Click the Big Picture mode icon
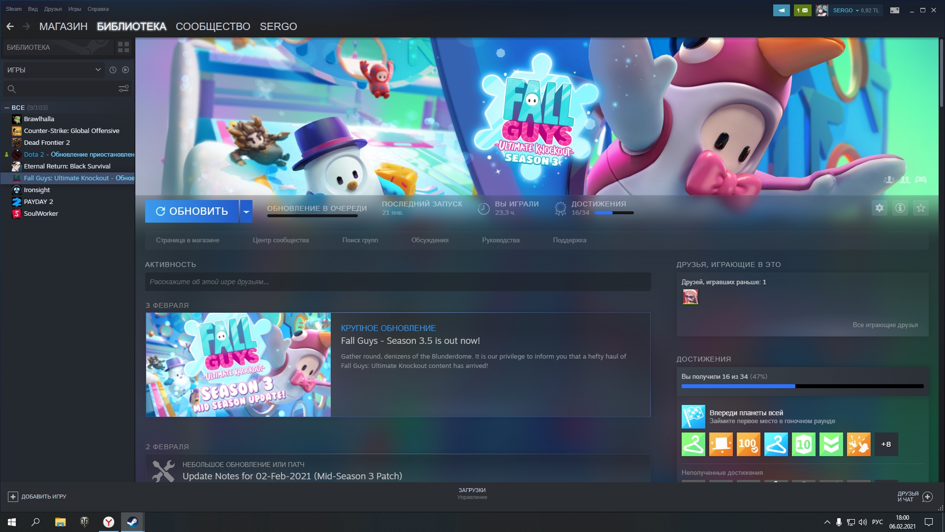Screen dimensions: 945x532 (894, 10)
